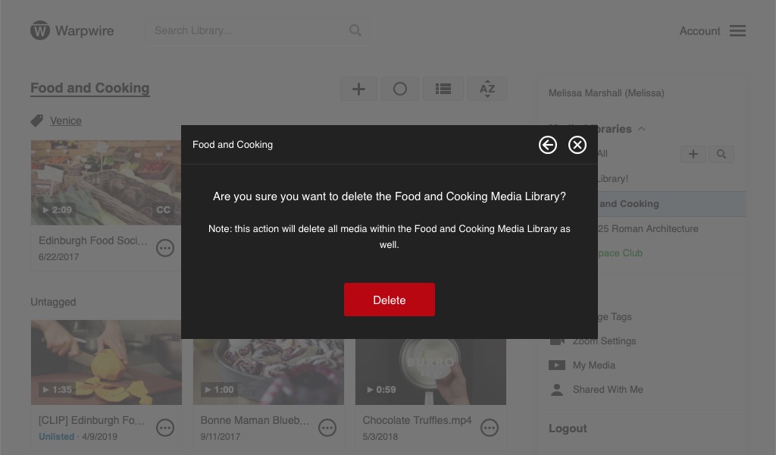Open options menu for Bonne Maman Blueb...
The height and width of the screenshot is (455, 776).
(x=327, y=428)
